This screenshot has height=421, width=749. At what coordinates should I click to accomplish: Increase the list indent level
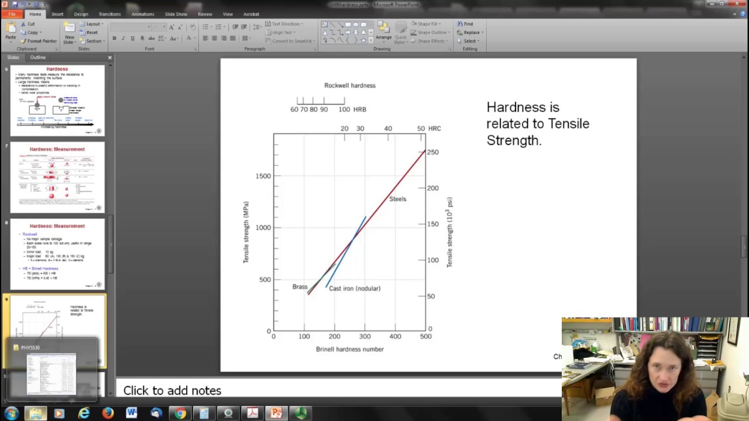[x=244, y=27]
